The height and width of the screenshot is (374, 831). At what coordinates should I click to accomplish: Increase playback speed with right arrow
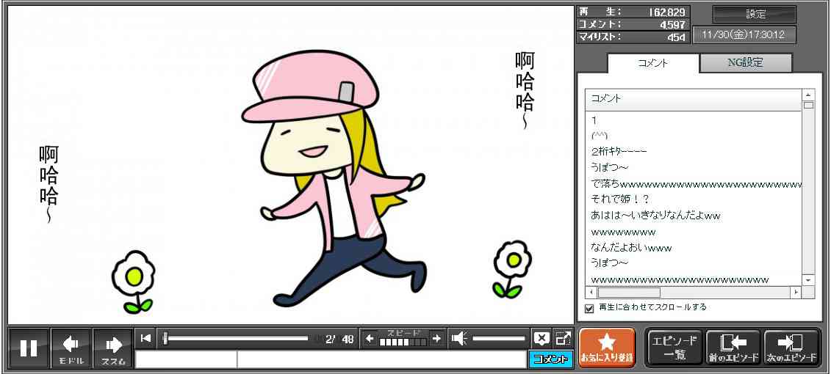click(x=436, y=338)
